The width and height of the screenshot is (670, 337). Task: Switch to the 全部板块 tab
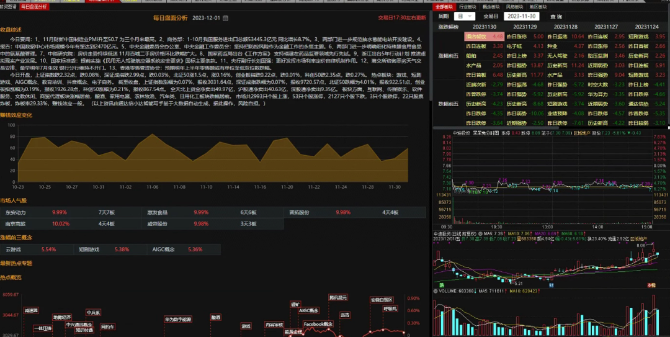444,7
